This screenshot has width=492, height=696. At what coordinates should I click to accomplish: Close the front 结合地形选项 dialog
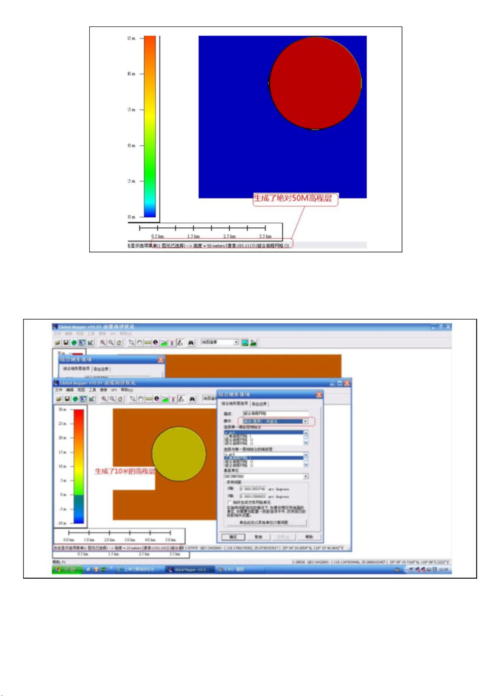click(319, 394)
